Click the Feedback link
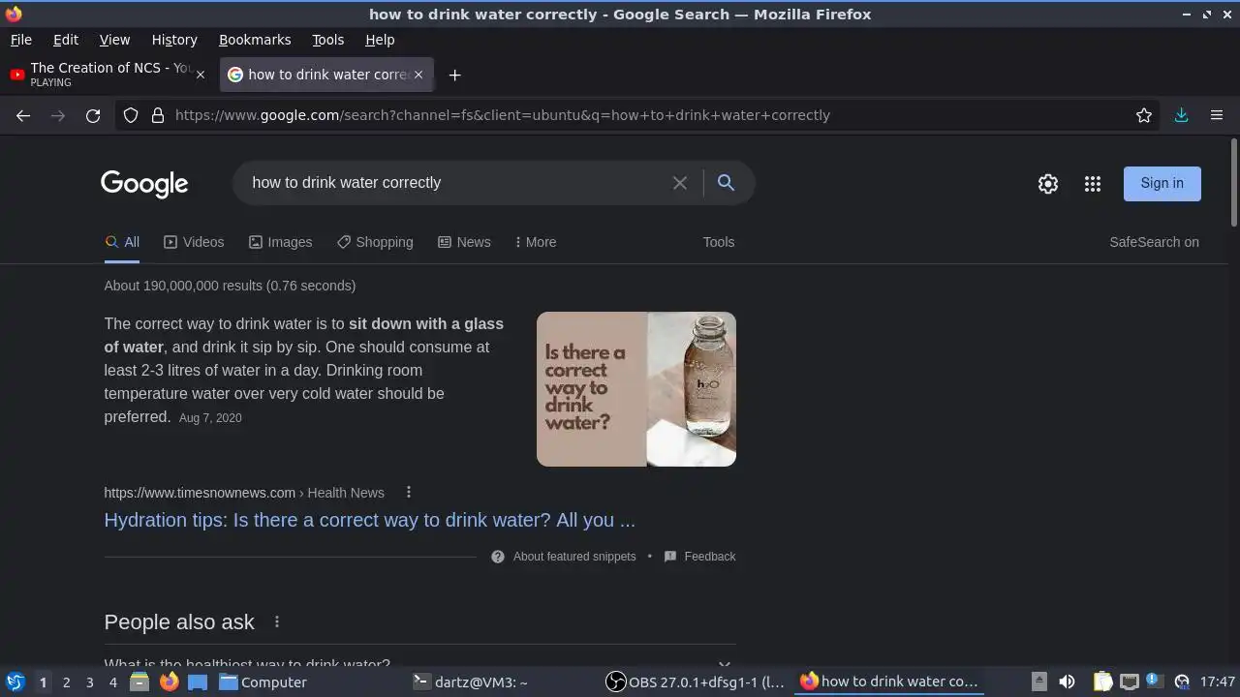 click(x=710, y=557)
